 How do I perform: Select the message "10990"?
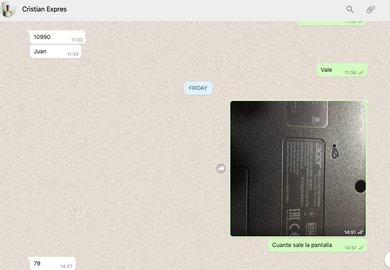click(x=57, y=37)
